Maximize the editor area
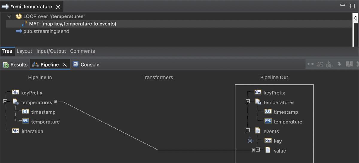Screen dimensions: 359x163 pos(352,6)
